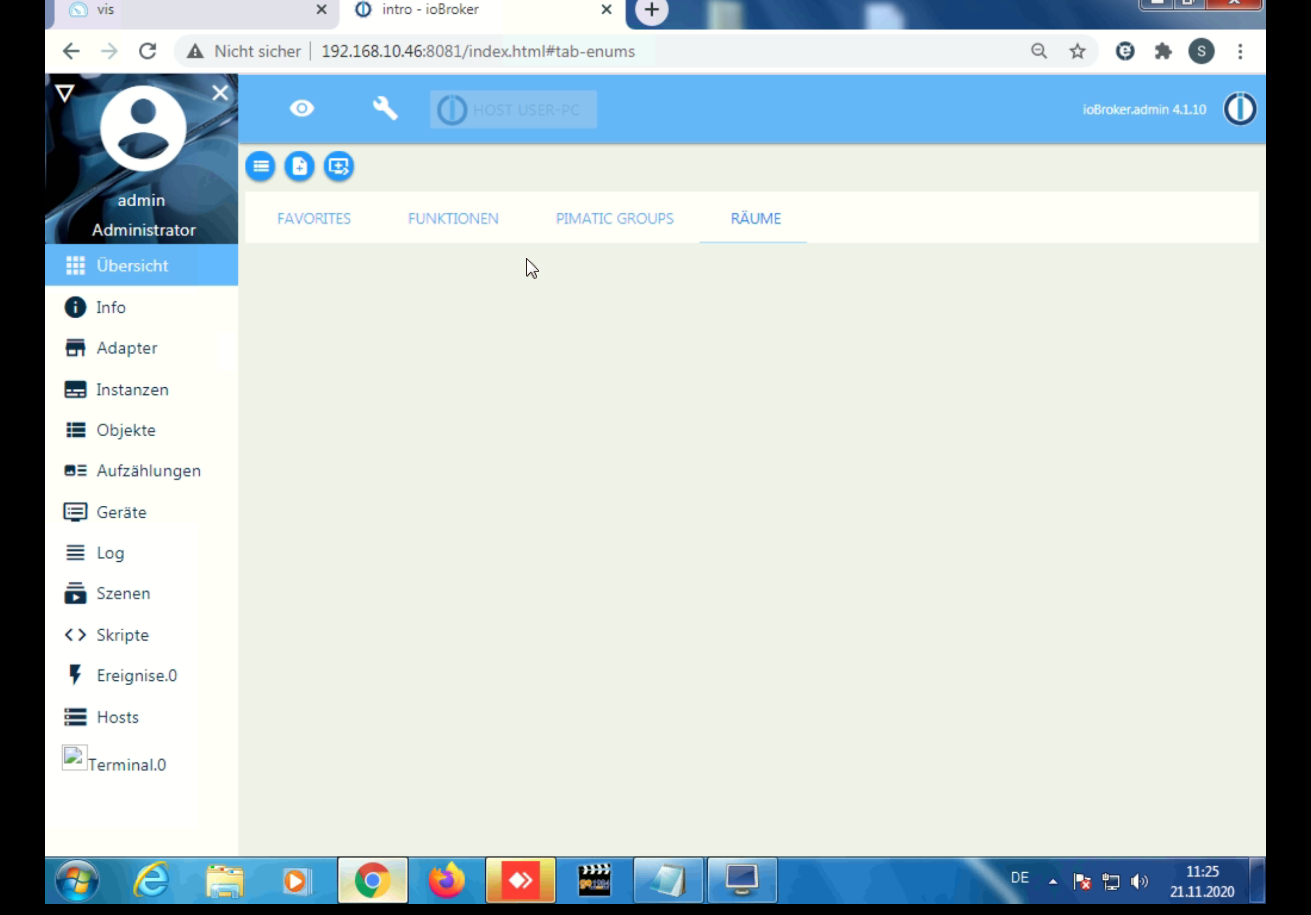The width and height of the screenshot is (1311, 915).
Task: Switch to the PIMATIC GROUPS tab
Action: pyautogui.click(x=614, y=218)
